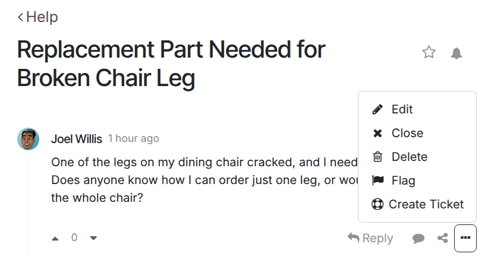491x260 pixels.
Task: Choose Close from the post menu
Action: point(407,134)
